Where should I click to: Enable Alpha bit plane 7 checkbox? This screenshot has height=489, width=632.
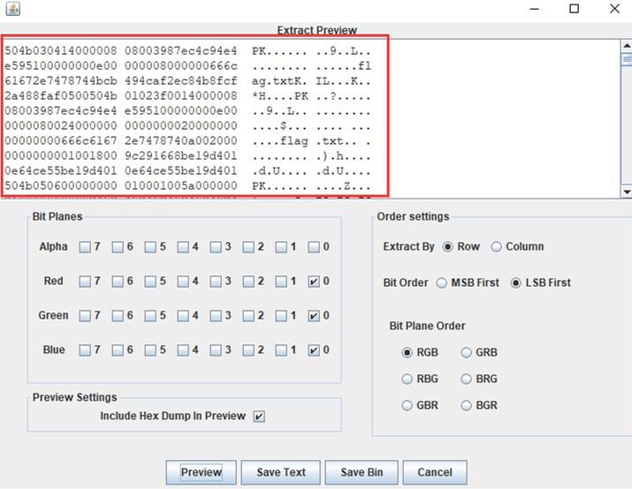click(x=85, y=247)
